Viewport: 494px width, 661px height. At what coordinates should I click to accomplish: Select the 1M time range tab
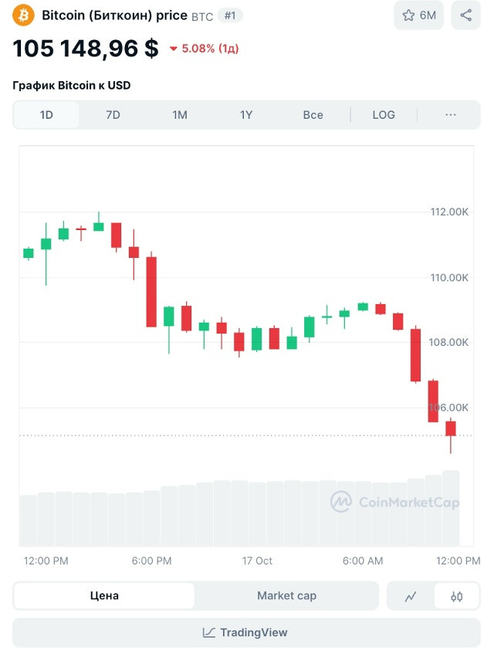click(180, 115)
